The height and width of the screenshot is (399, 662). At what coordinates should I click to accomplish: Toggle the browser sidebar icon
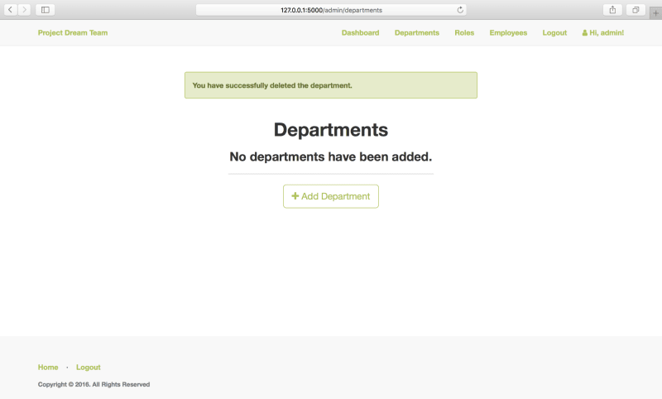pos(46,10)
